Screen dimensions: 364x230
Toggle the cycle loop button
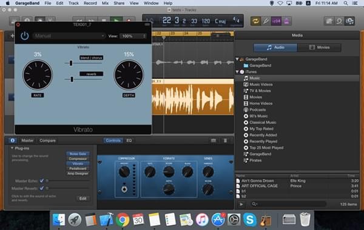[x=255, y=21]
